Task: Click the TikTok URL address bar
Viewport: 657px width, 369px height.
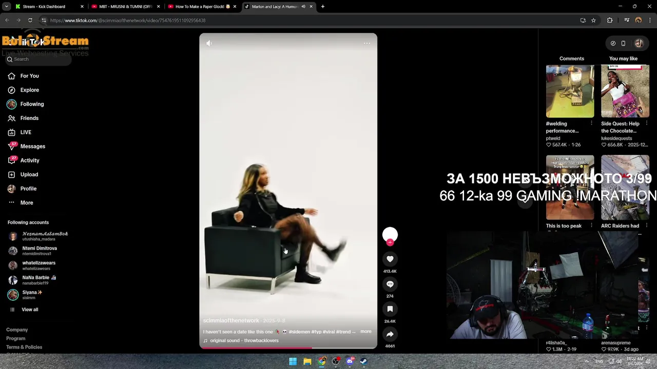Action: pyautogui.click(x=308, y=20)
